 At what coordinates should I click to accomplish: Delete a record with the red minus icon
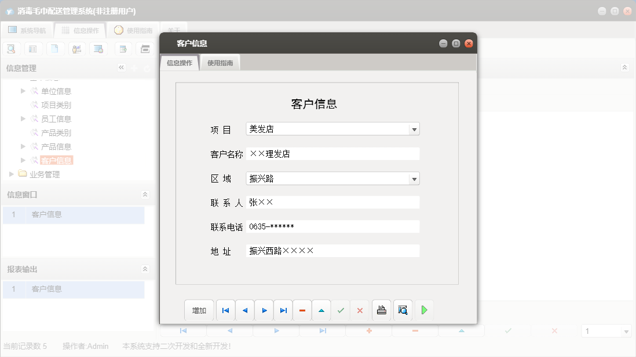pos(302,310)
